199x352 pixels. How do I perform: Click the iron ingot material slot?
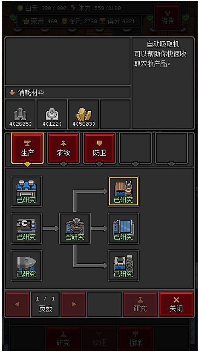(20, 115)
